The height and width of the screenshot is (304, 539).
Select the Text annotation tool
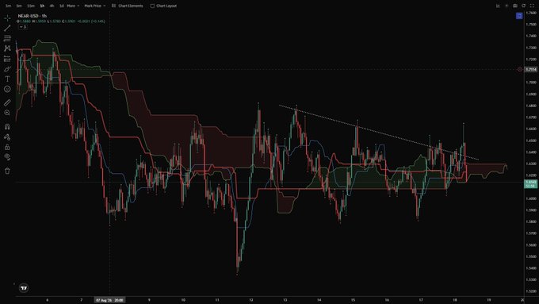(x=7, y=79)
